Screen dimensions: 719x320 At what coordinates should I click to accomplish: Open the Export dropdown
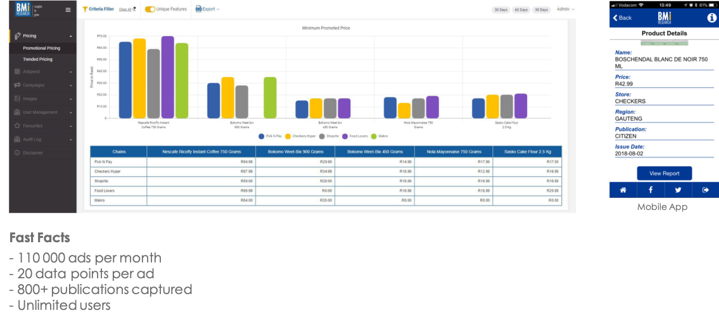pos(208,9)
